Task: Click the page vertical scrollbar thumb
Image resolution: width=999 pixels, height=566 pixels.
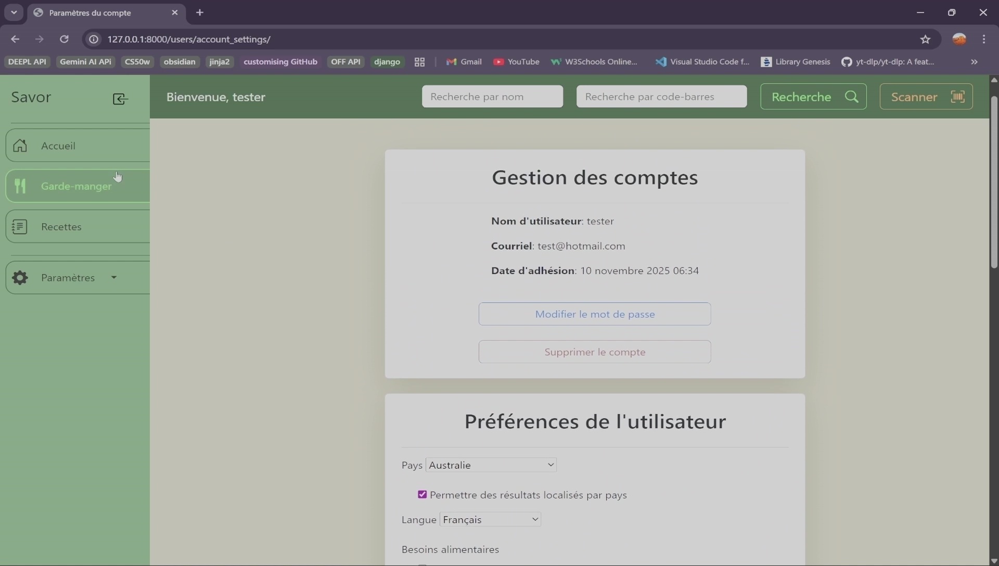Action: pos(994,182)
